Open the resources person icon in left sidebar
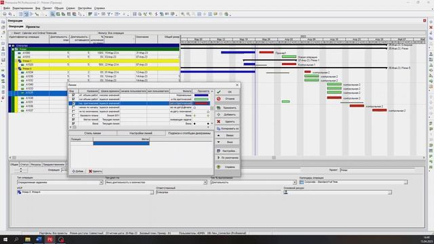The height and width of the screenshot is (244, 434). (3, 49)
